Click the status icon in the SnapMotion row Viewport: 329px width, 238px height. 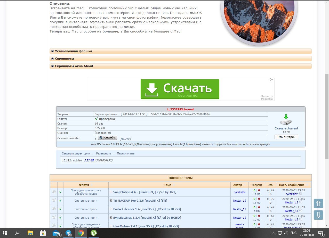54,192
